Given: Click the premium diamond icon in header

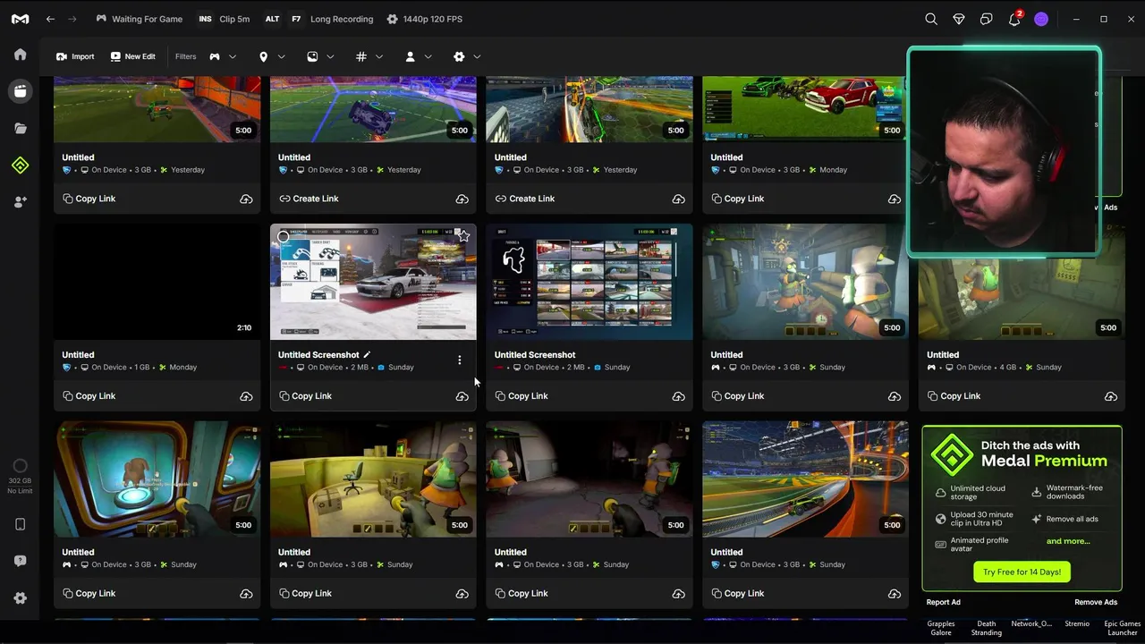Looking at the screenshot, I should pos(959,19).
